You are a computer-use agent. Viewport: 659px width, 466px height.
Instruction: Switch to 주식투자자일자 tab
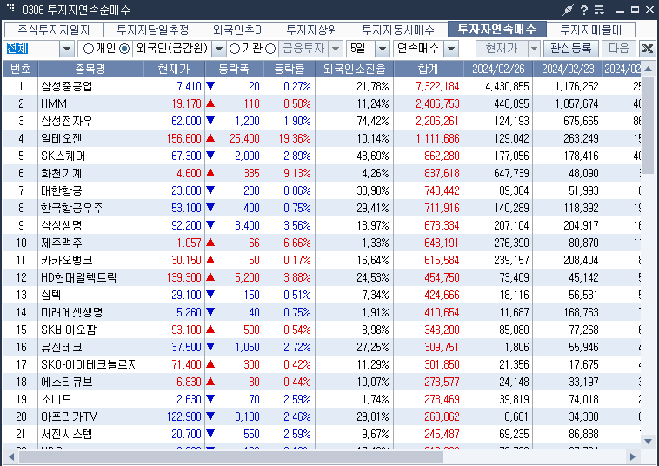pos(54,30)
